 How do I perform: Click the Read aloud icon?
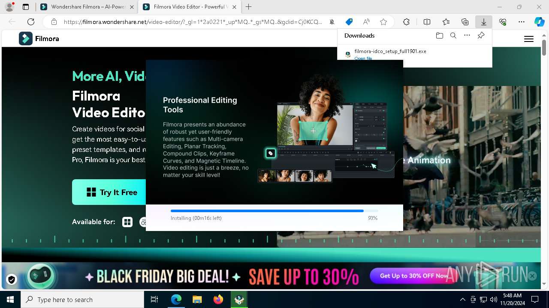[x=366, y=22]
